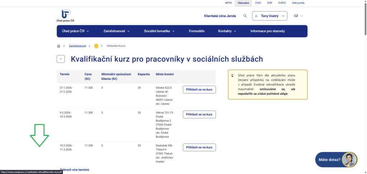Open the Tony Vostrý user dropdown

270,16
